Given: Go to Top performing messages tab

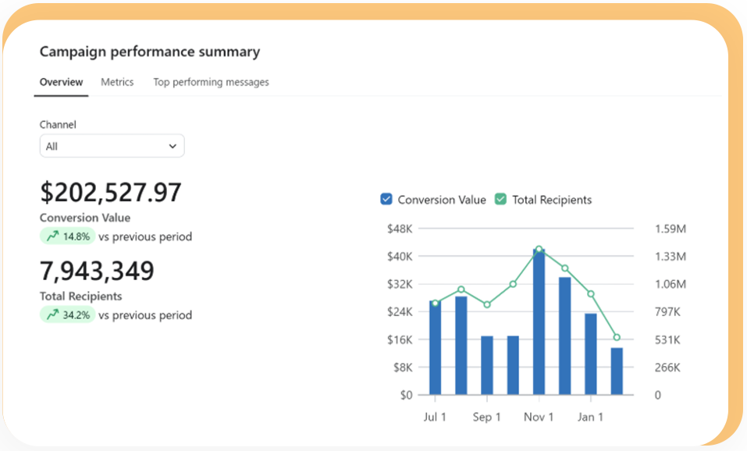Looking at the screenshot, I should click(x=211, y=82).
